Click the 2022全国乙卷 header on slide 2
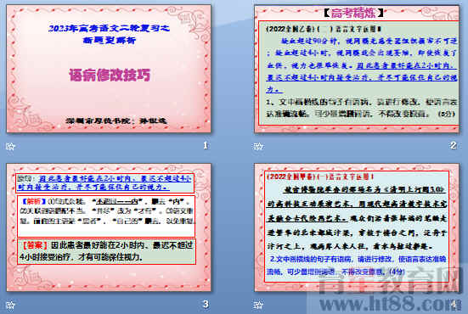 pos(324,29)
